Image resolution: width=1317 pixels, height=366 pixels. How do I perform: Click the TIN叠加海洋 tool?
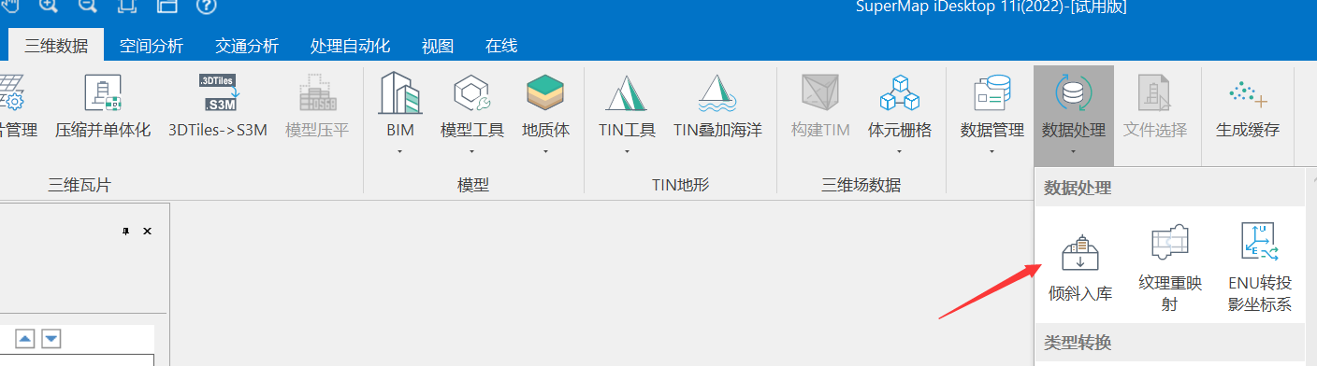717,107
